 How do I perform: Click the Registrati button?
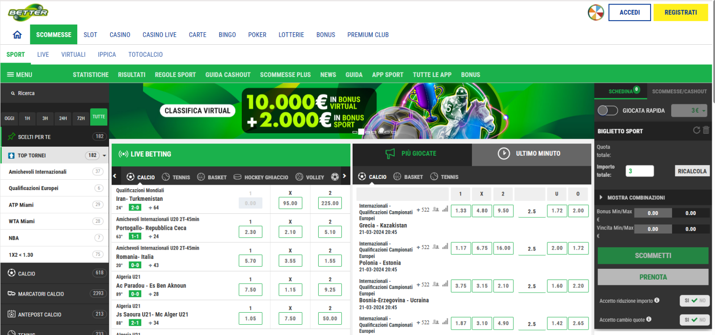pos(680,13)
